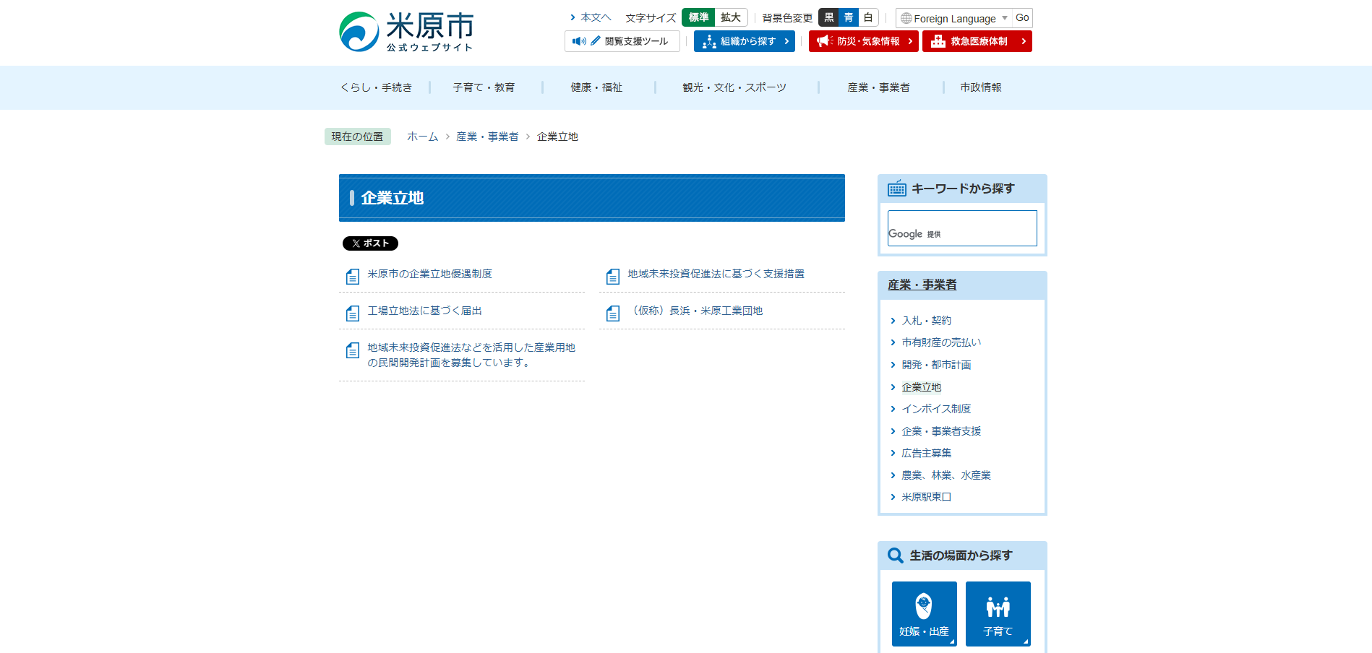Open 米原市の企業立地優遇制度 link

pos(429,274)
